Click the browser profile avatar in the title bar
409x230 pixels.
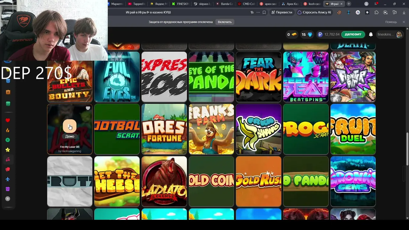click(x=367, y=4)
